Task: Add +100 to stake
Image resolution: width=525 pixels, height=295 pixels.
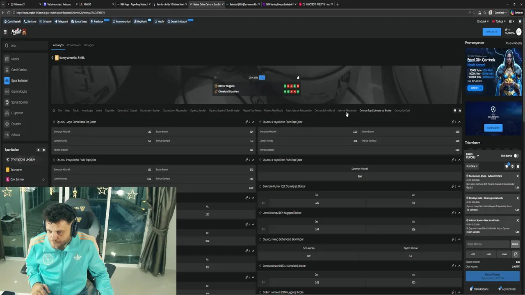Action: [x=473, y=254]
